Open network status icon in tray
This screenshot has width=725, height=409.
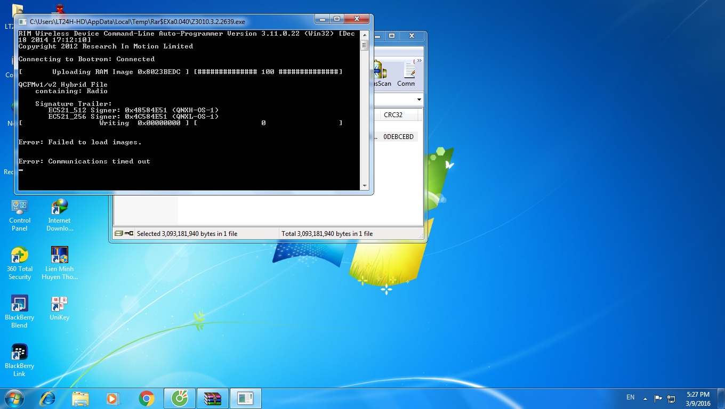click(671, 398)
